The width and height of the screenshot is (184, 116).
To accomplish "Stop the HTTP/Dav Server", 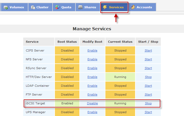I will (x=148, y=77).
